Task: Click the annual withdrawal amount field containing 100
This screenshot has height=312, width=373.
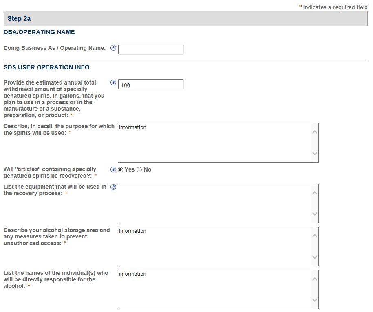Action: 150,85
